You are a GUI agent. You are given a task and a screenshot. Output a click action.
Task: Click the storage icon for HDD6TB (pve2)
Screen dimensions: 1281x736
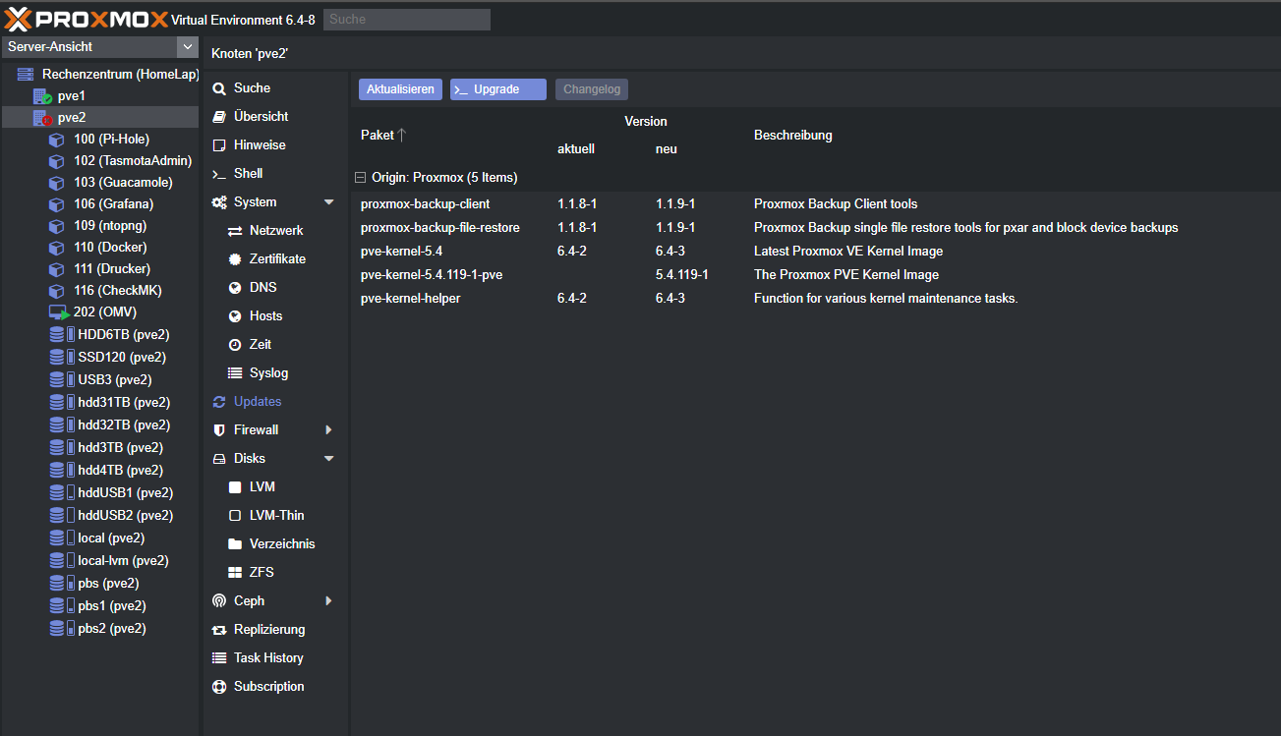(61, 335)
